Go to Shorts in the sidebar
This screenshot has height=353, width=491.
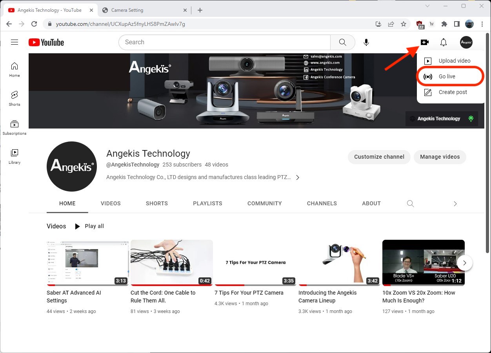tap(15, 98)
